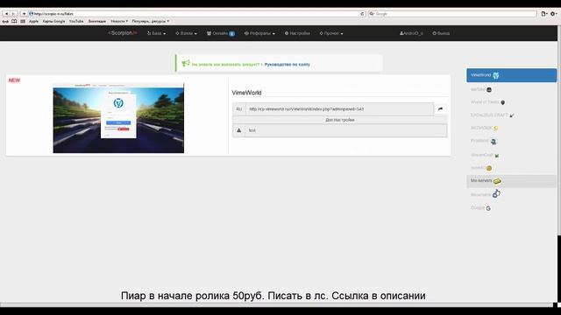Image resolution: width=561 pixels, height=315 pixels.
Task: Select the VimeWorld sidebar item
Action: click(x=511, y=75)
